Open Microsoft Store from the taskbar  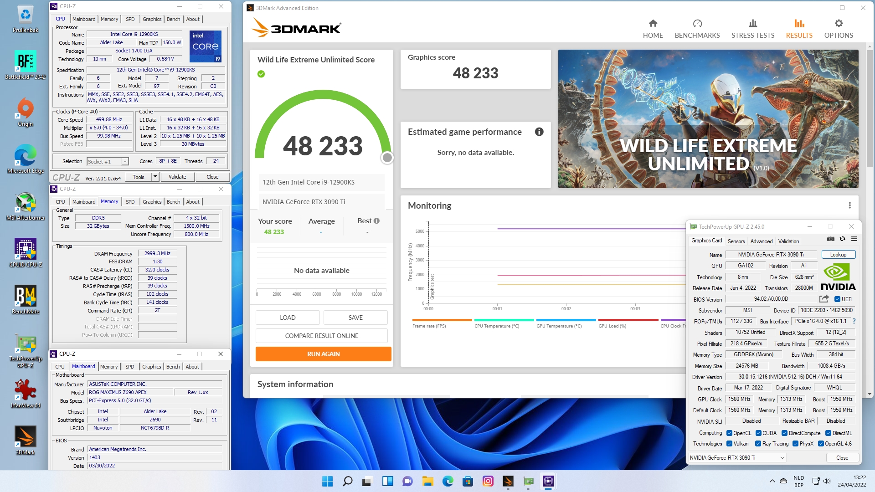pyautogui.click(x=468, y=481)
